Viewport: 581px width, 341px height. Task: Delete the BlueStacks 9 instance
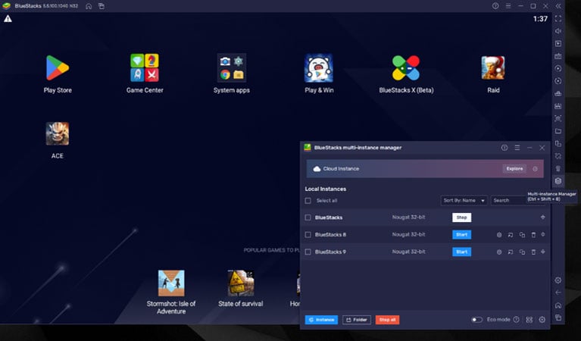pyautogui.click(x=533, y=252)
